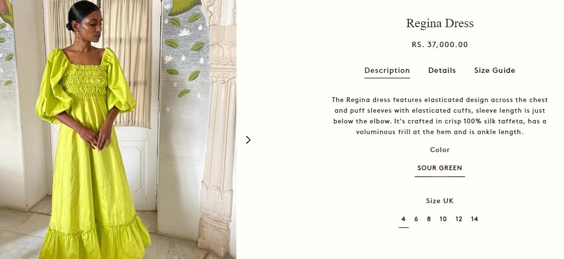564x259 pixels.
Task: Click the ruffled hem of the dress photo
Action: click(x=95, y=240)
